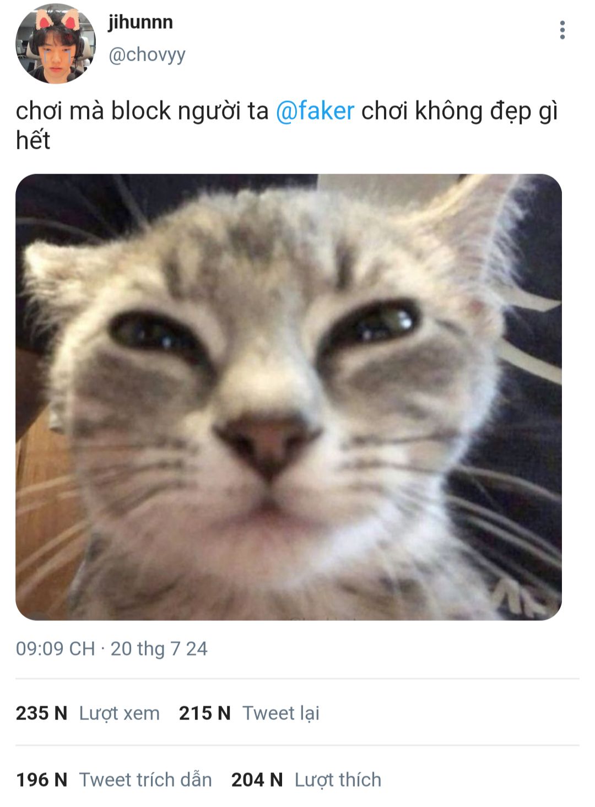Show the Tweet lại list

tap(281, 713)
